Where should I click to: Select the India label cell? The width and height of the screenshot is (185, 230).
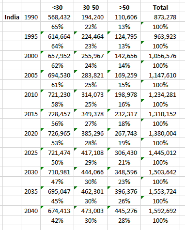point(12,17)
